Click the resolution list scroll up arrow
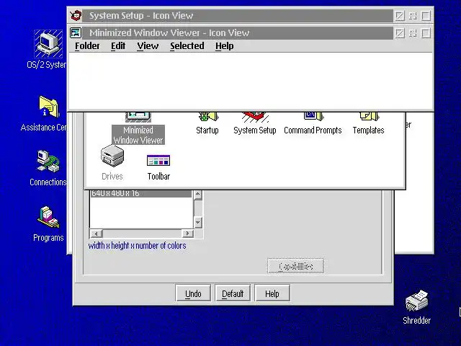This screenshot has height=346, width=461. tap(198, 195)
